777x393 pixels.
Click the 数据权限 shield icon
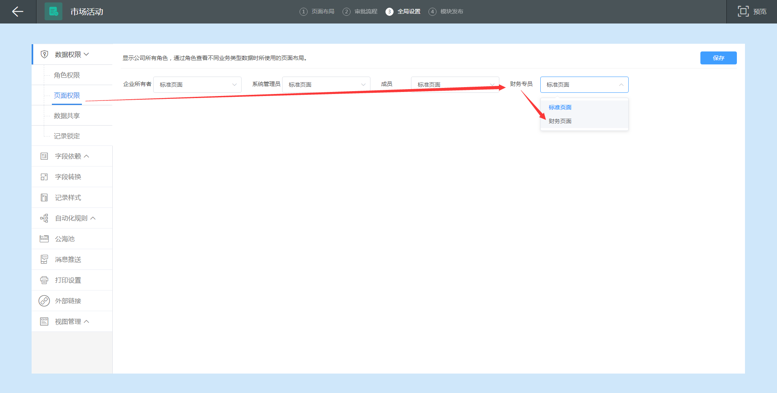[x=45, y=54]
